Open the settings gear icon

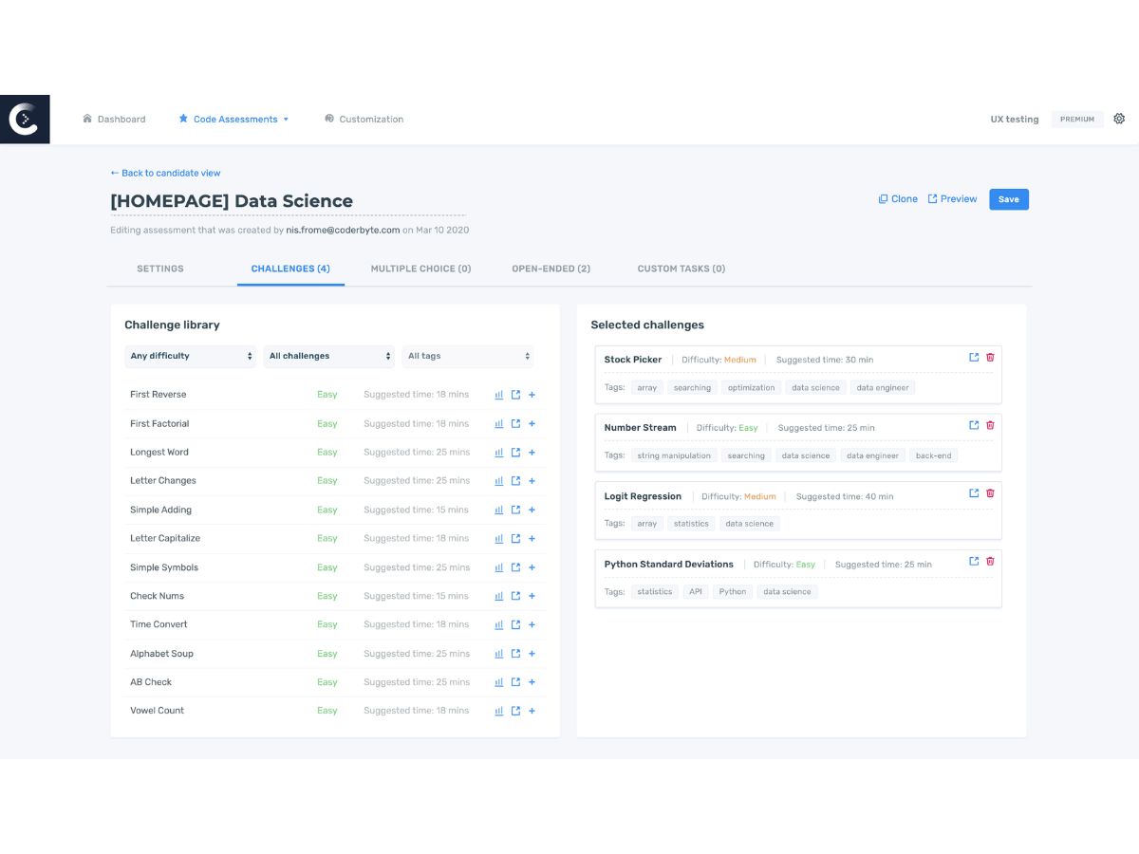pyautogui.click(x=1119, y=119)
